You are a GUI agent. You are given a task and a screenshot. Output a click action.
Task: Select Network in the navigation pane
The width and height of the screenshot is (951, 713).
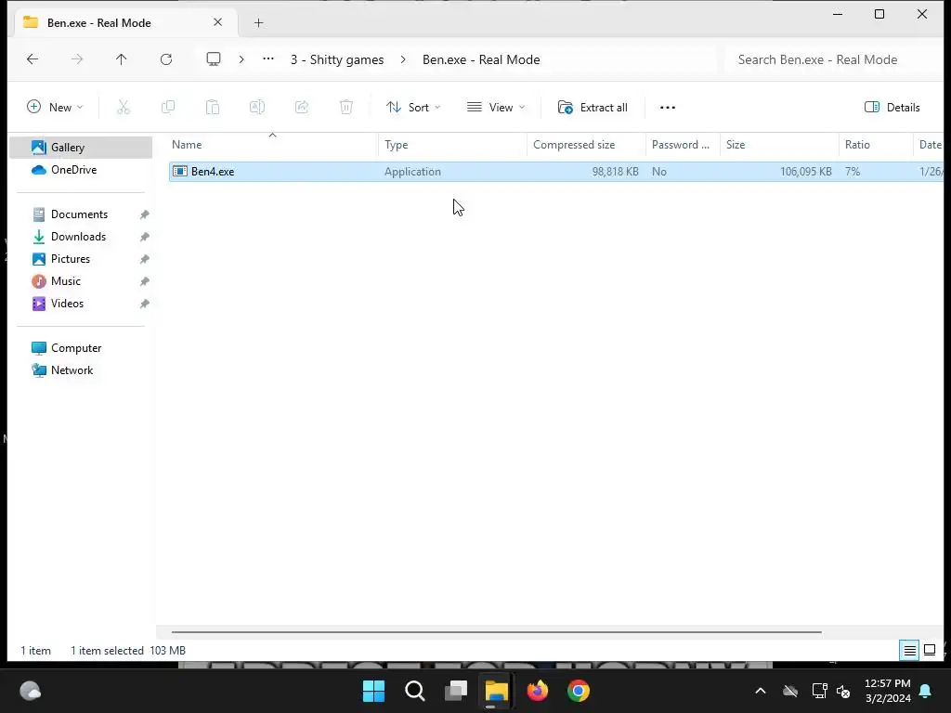[x=72, y=370]
